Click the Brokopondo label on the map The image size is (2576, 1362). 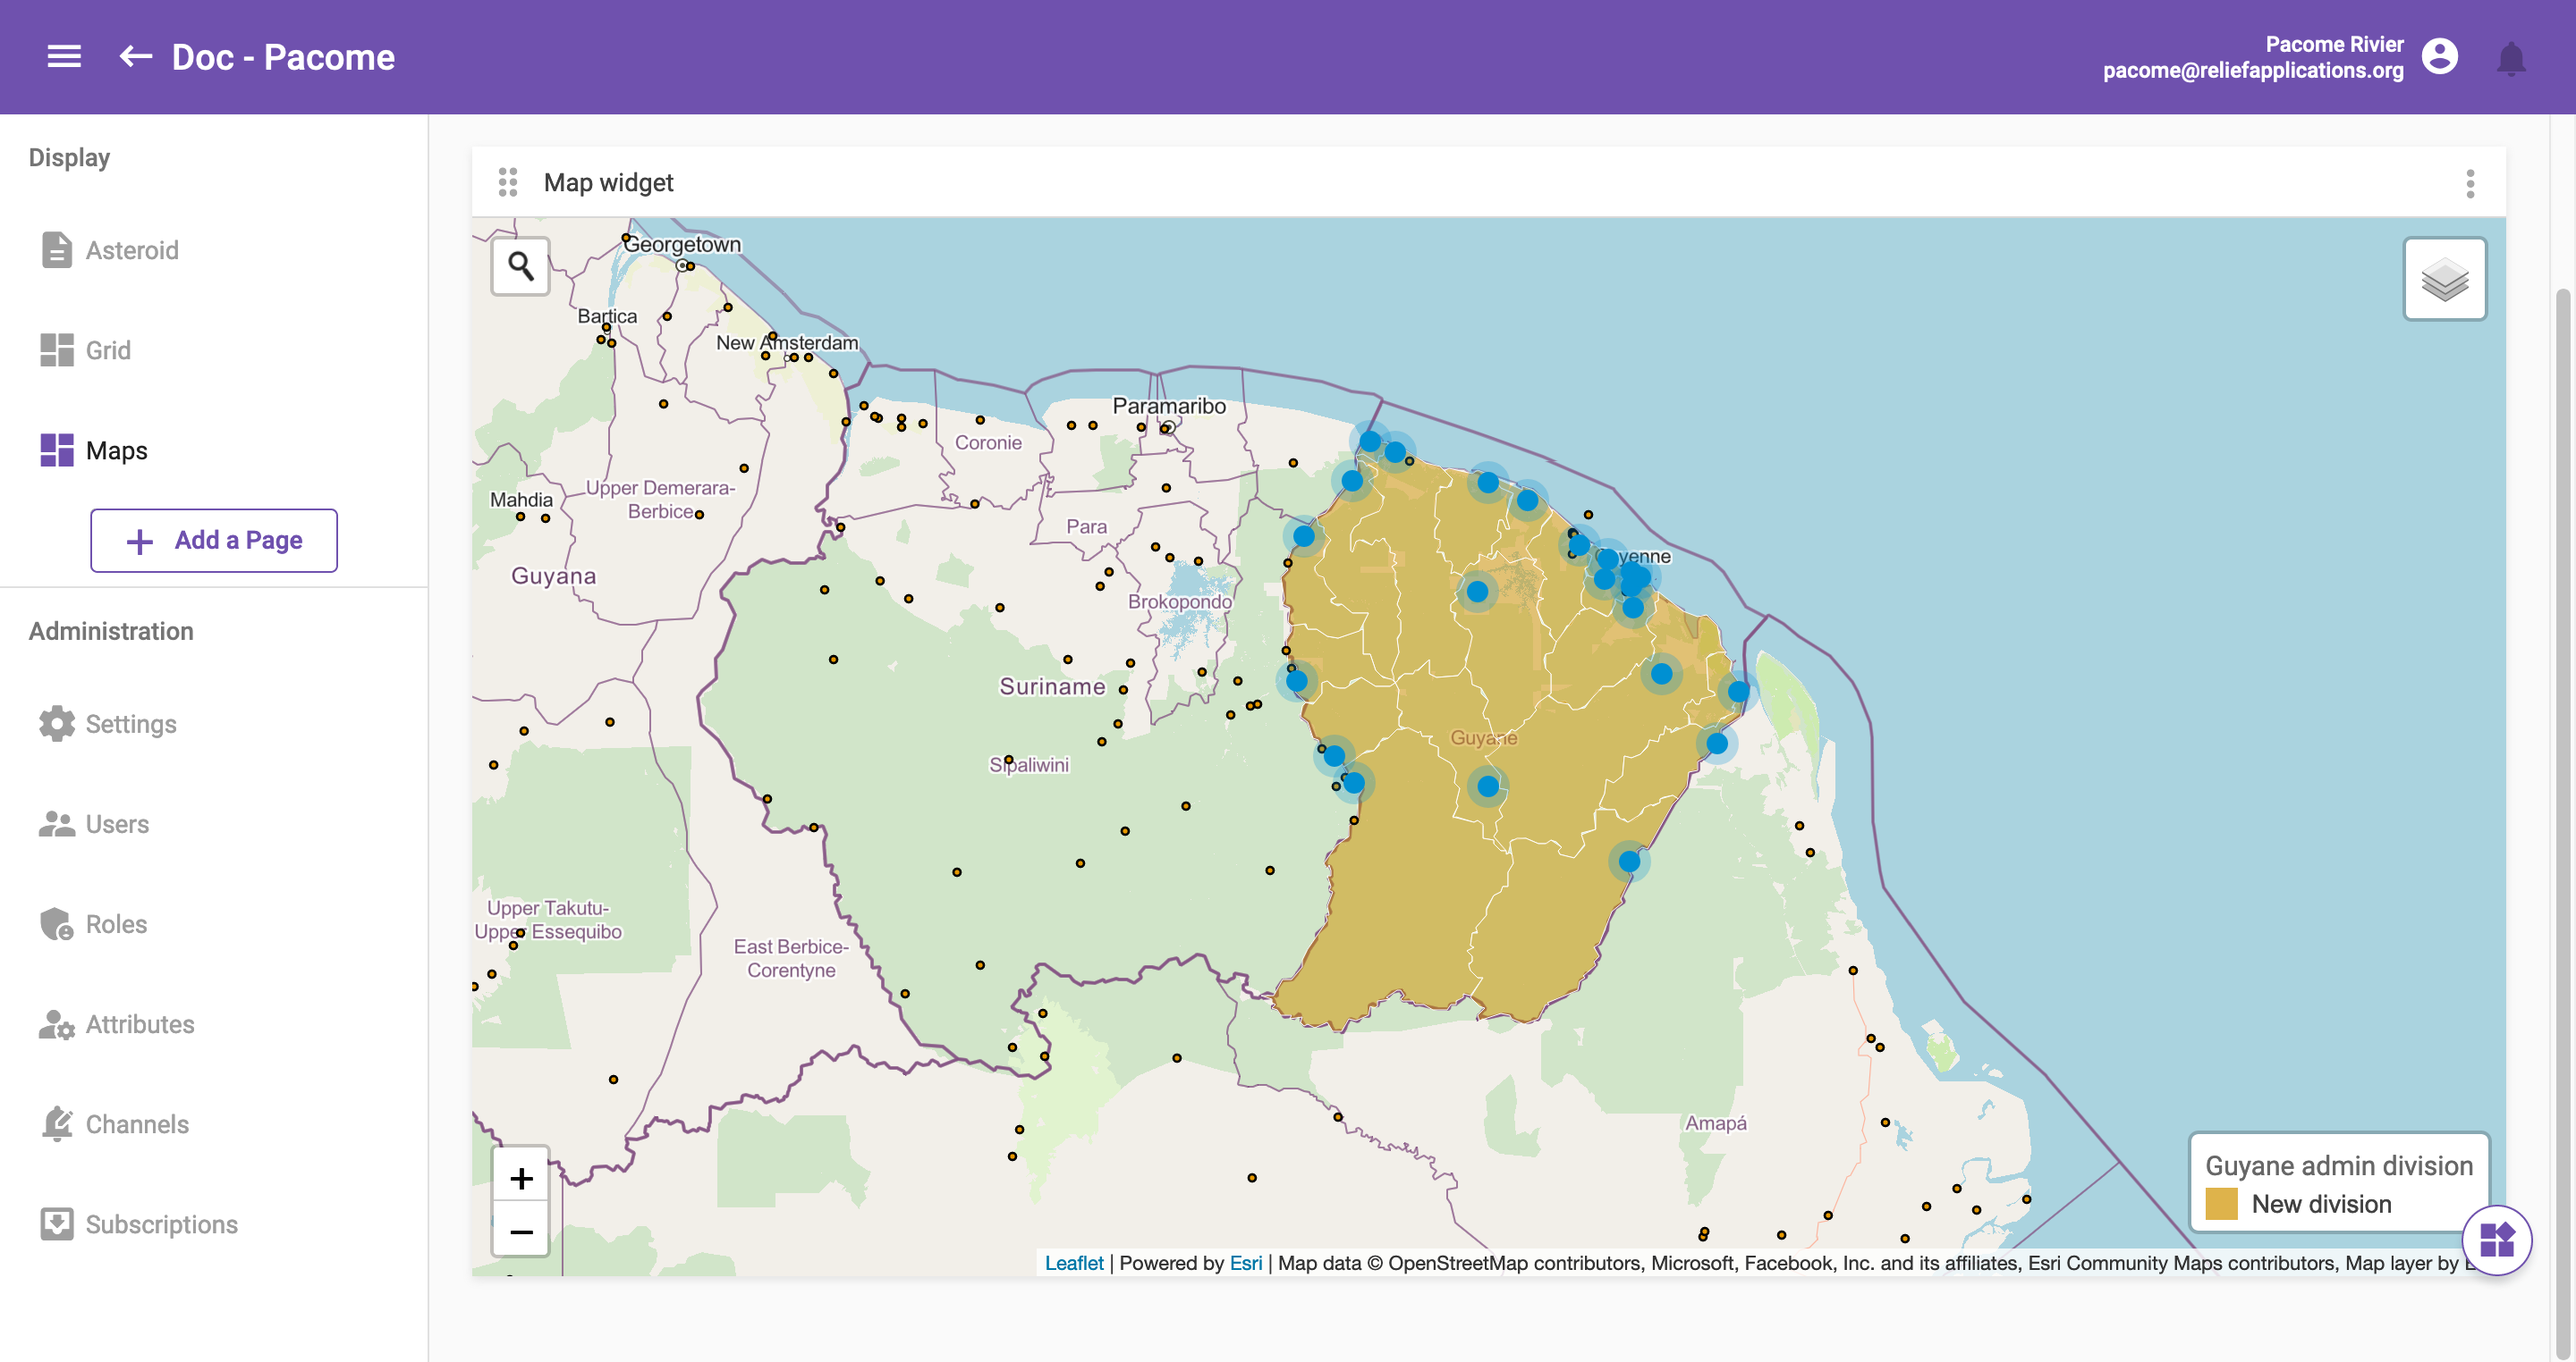(x=1180, y=601)
